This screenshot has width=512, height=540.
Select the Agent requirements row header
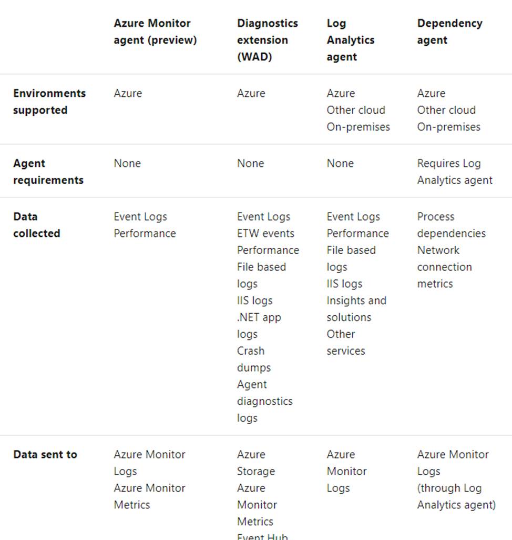coord(48,172)
